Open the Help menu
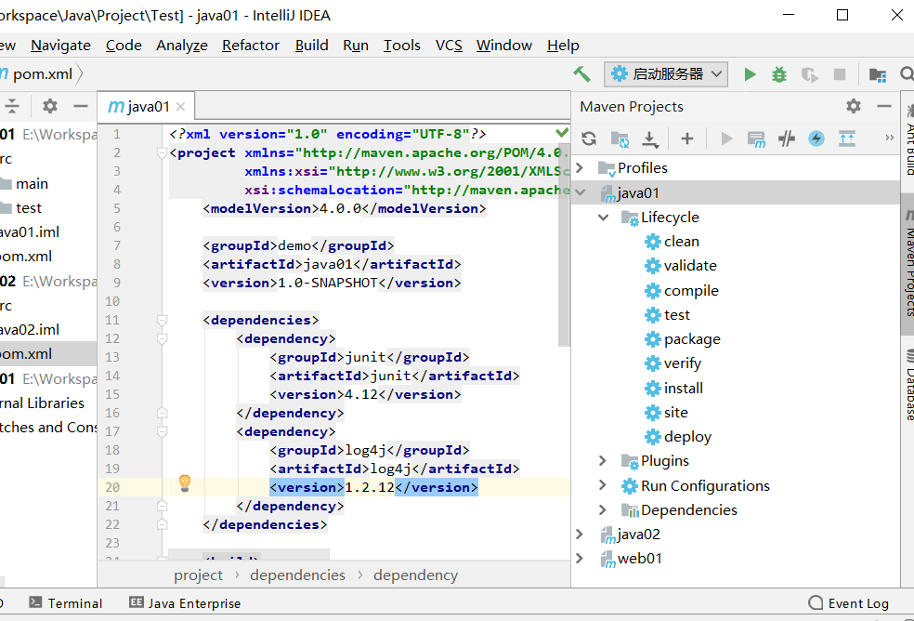The height and width of the screenshot is (621, 914). [563, 46]
